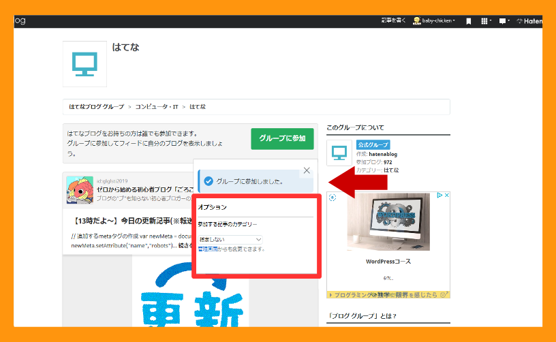
Task: Click the はてなブログ グループ breadcrumb
Action: [x=97, y=107]
